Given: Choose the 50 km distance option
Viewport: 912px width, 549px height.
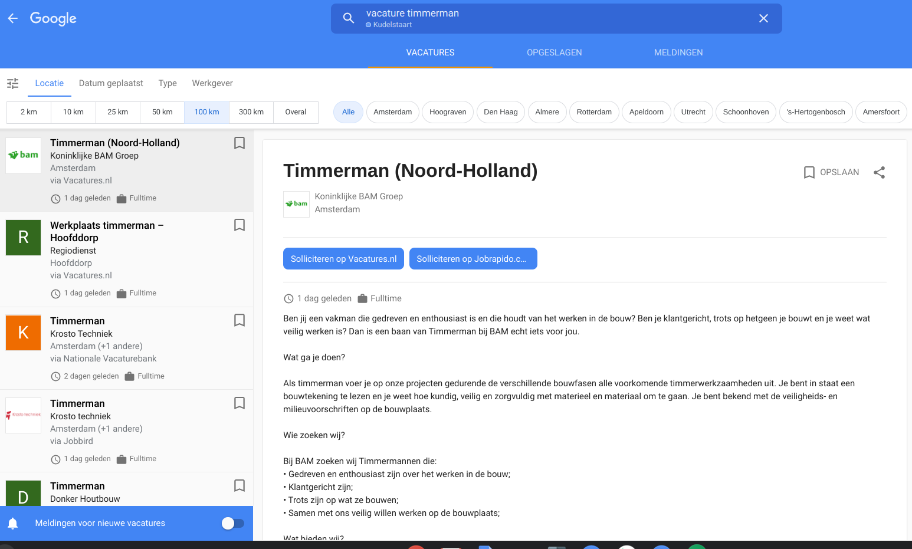Looking at the screenshot, I should [162, 112].
